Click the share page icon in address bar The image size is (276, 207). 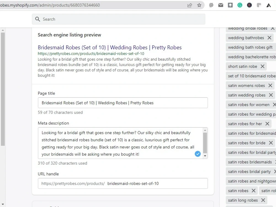click(x=190, y=5)
